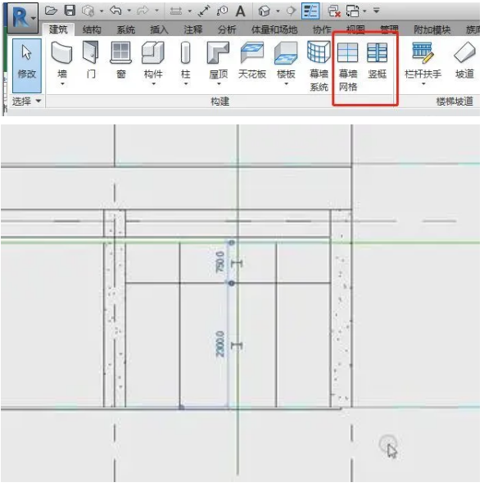
Task: Open the Redo history dropdown arrow
Action: [157, 11]
